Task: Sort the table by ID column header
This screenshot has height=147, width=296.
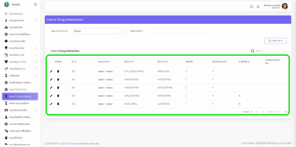Action: click(74, 62)
